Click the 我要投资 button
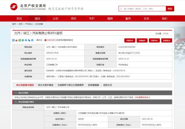The image size is (185, 129). tap(129, 40)
